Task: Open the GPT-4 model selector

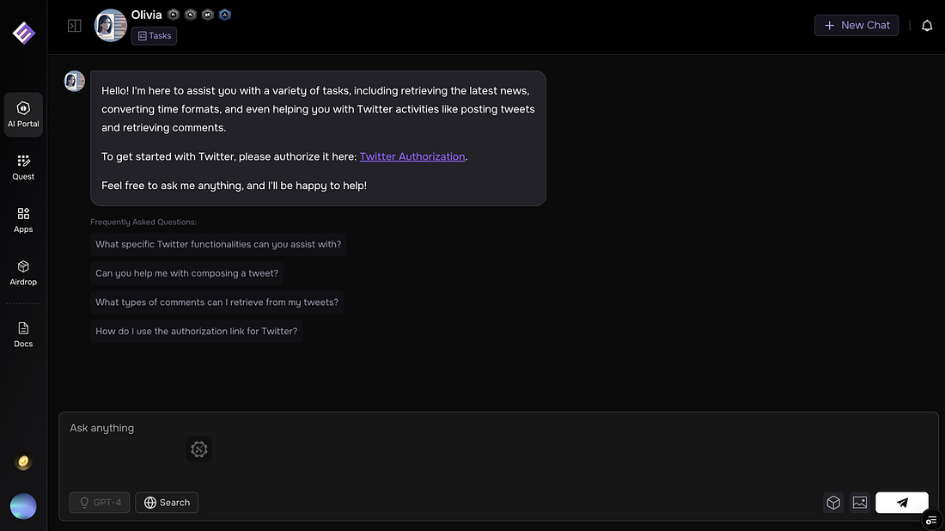Action: coord(100,503)
